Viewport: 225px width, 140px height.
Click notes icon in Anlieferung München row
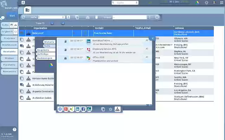(22, 85)
